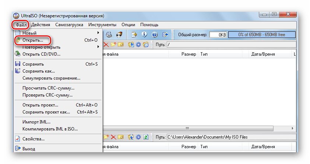The image size is (310, 164).
Task: Minimize the UltraISO window
Action: (x=264, y=14)
